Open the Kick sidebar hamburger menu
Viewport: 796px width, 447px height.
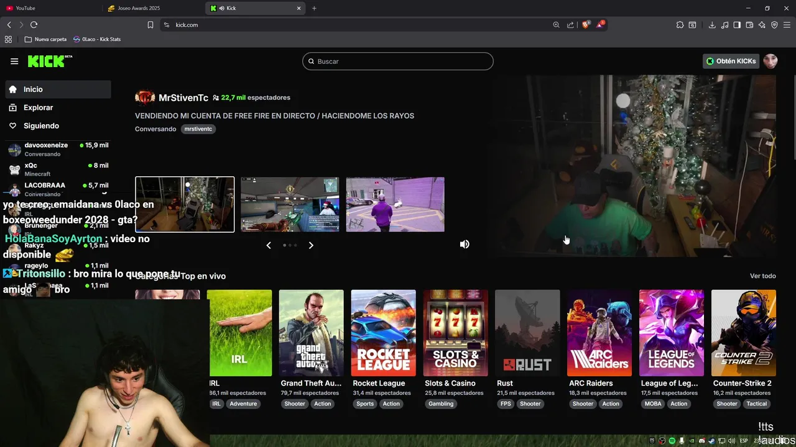tap(14, 61)
